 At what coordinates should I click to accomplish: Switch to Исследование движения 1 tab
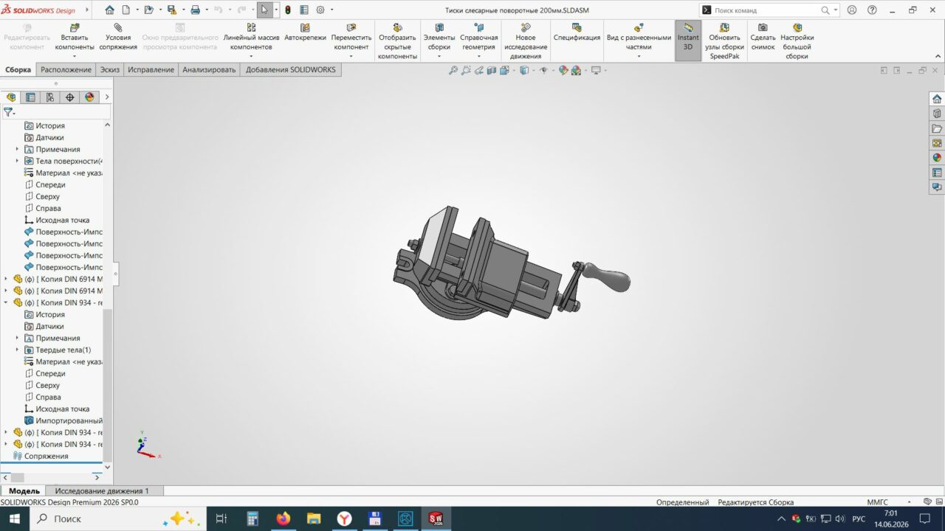pyautogui.click(x=102, y=490)
